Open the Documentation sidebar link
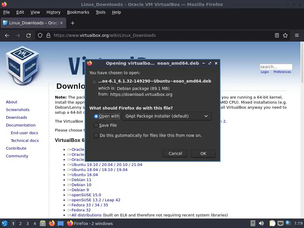Viewport: 304px width, 228px height. coord(21,125)
